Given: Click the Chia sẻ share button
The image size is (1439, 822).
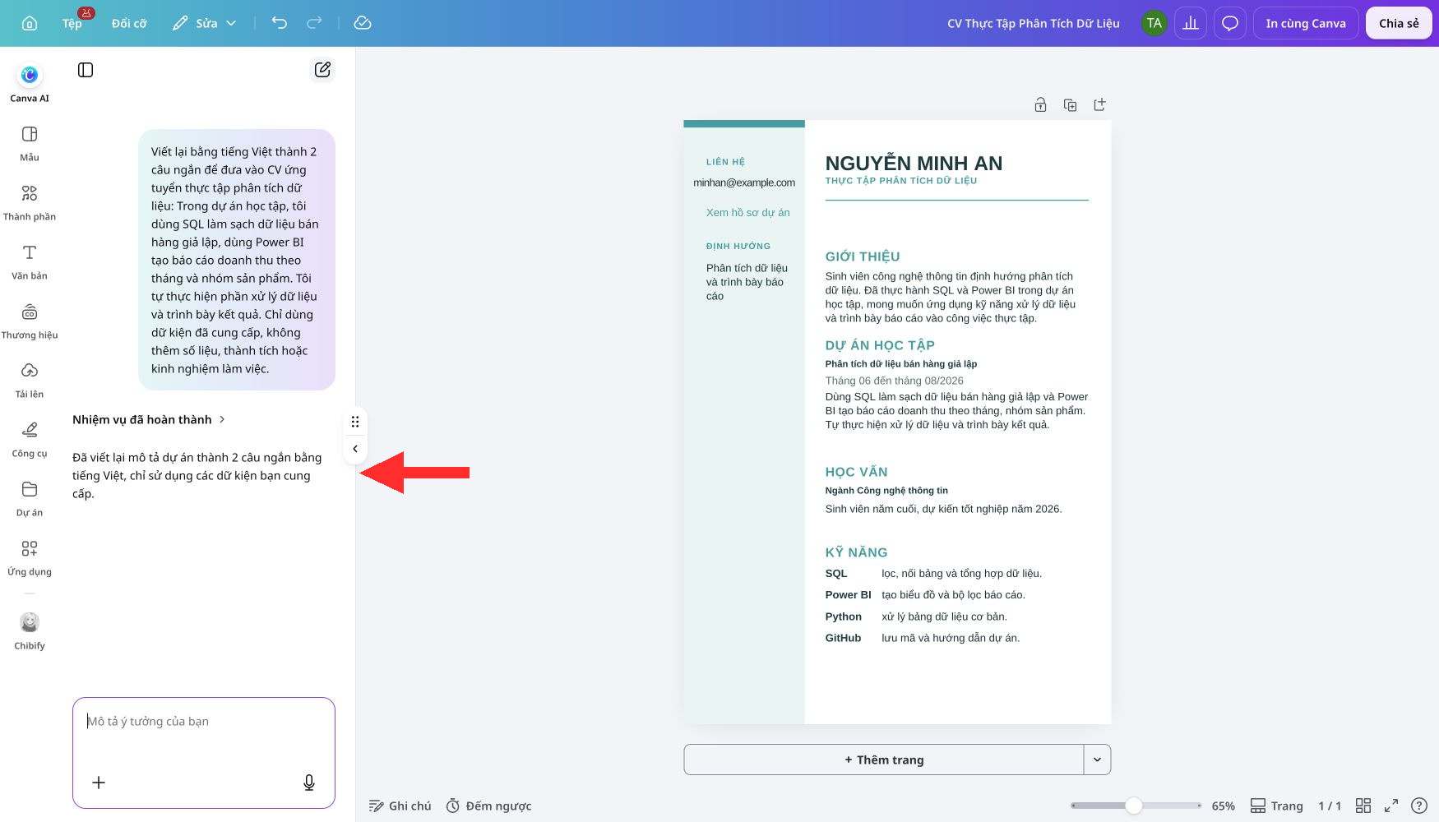Looking at the screenshot, I should coord(1399,23).
